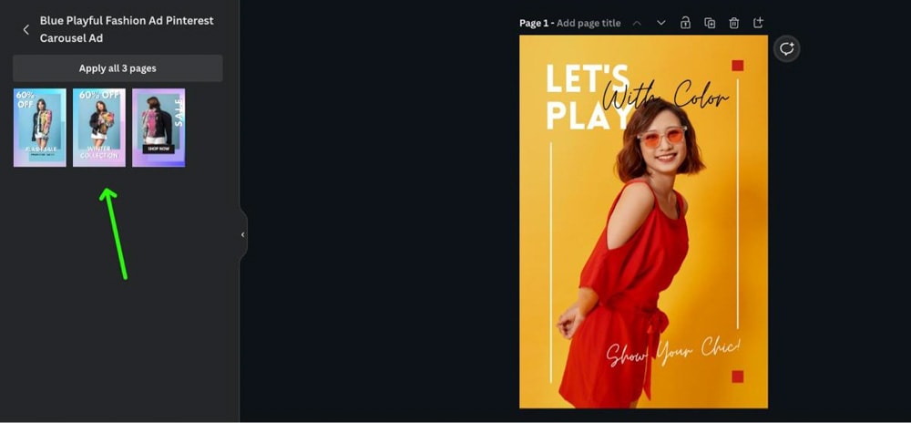Select the LET'S PLAY heading text
This screenshot has width=911, height=423.
click(x=588, y=97)
